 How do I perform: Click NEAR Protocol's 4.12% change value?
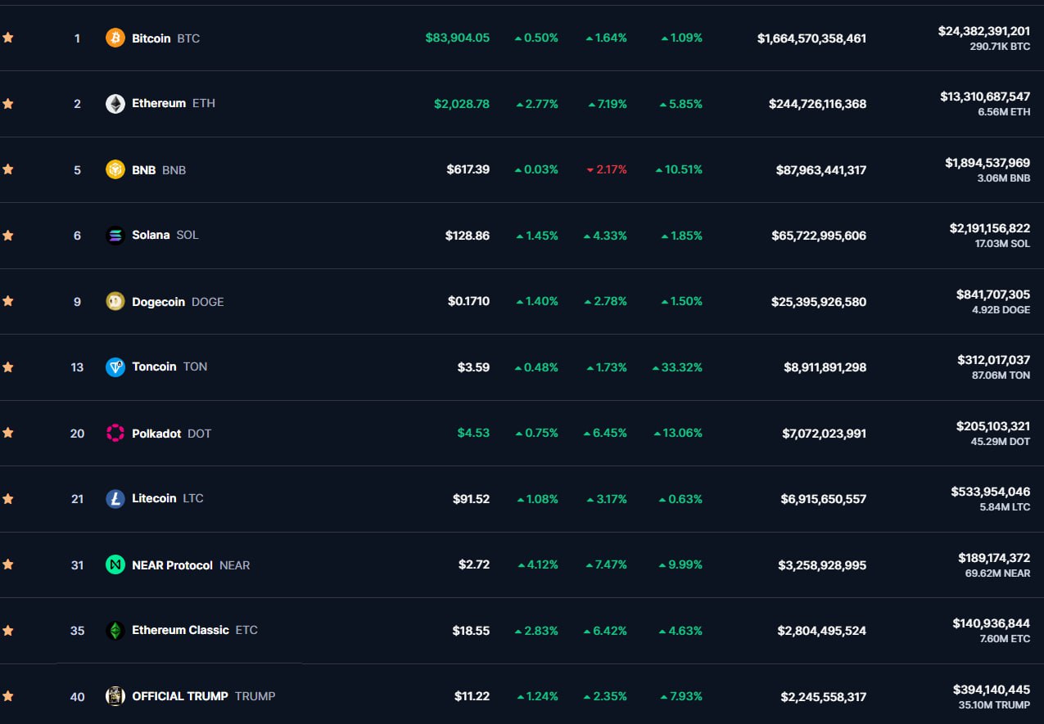click(x=537, y=564)
